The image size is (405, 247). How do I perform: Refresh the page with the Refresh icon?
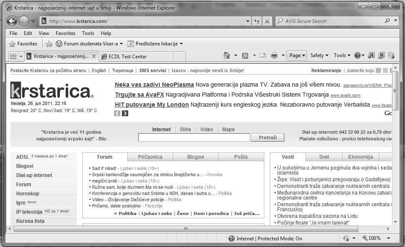tap(257, 21)
